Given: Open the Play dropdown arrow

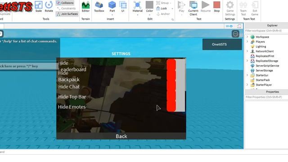Looking at the screenshot, I should (x=181, y=15).
